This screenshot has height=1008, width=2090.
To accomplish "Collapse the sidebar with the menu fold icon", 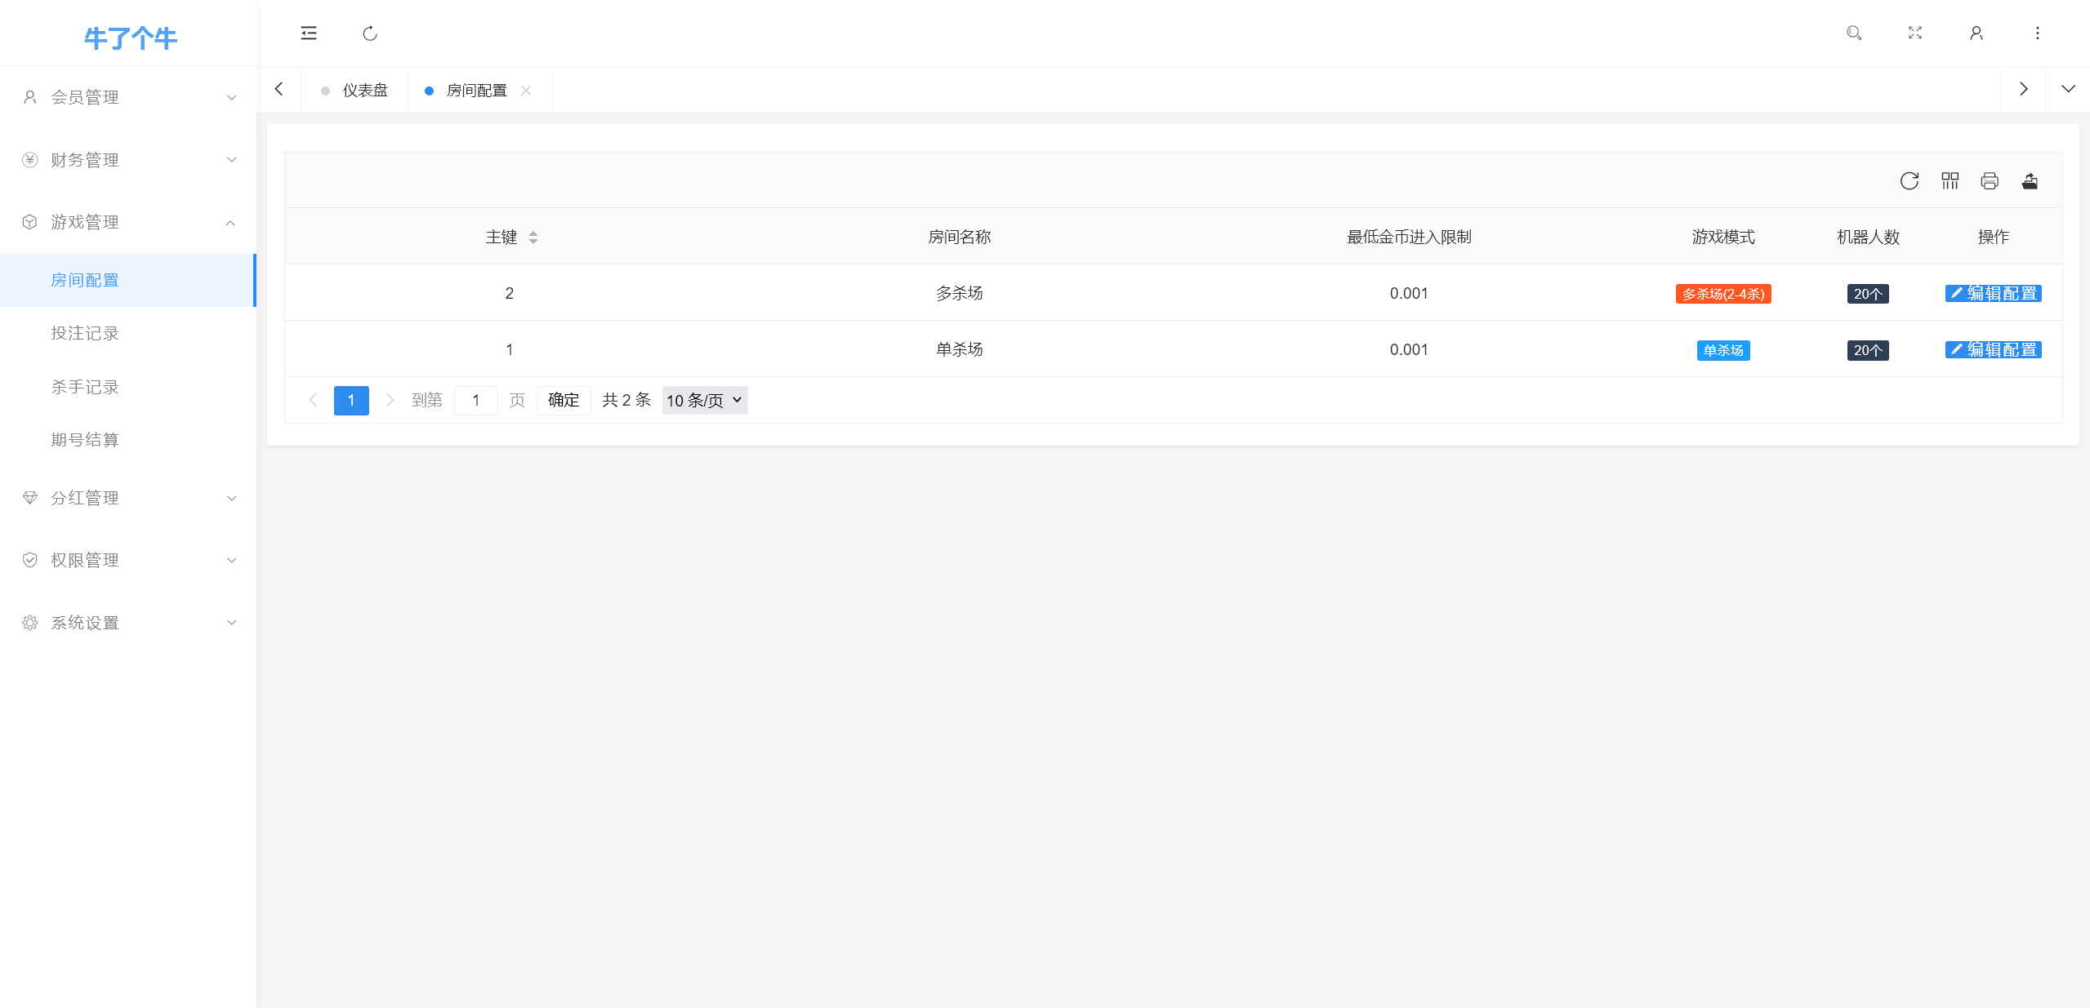I will [309, 33].
